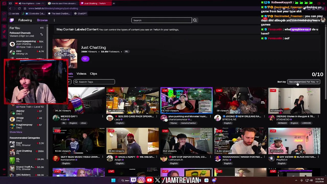327x184 pixels.
Task: Go to the Following page
Action: pos(25,20)
